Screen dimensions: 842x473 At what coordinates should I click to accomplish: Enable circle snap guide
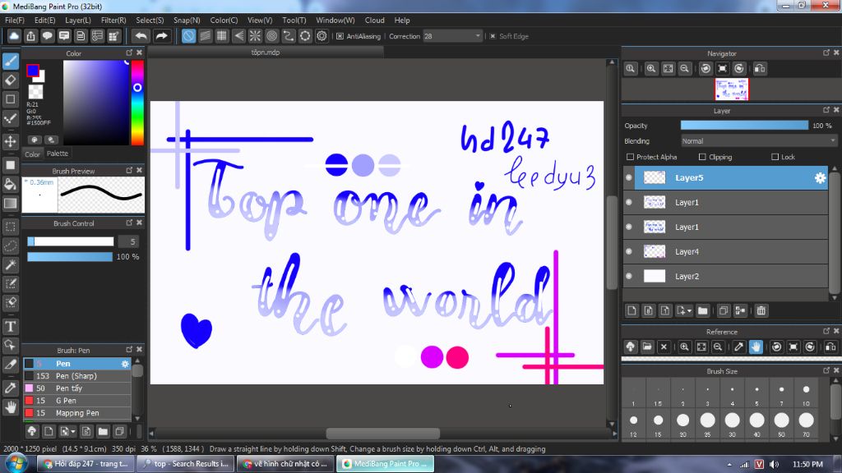click(271, 36)
